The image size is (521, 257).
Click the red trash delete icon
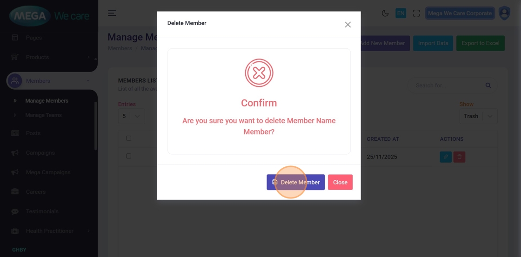pyautogui.click(x=459, y=157)
